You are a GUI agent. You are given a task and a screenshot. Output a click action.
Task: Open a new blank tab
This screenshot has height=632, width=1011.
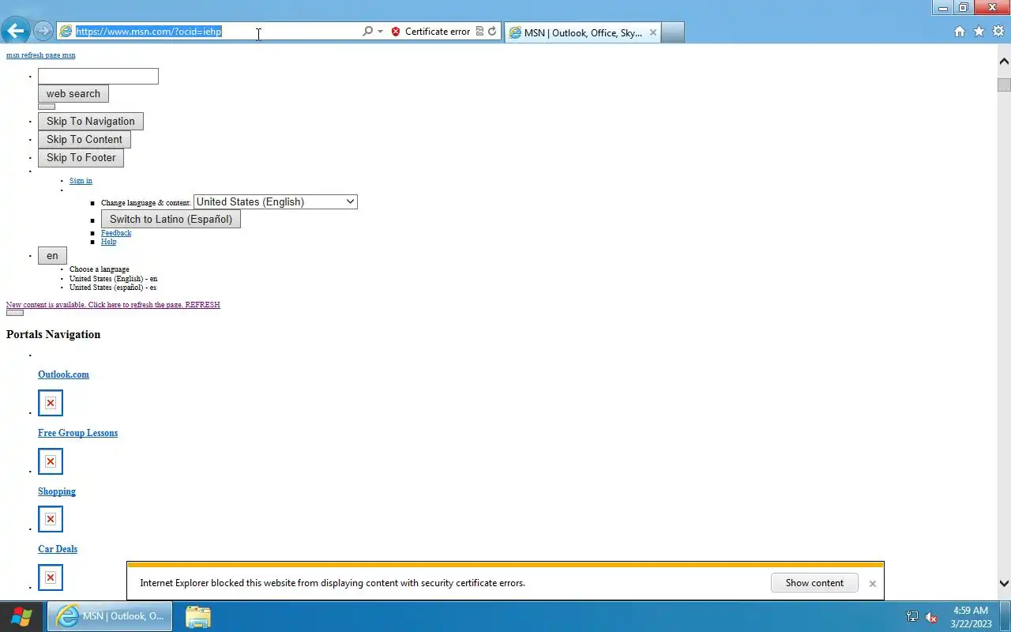672,32
